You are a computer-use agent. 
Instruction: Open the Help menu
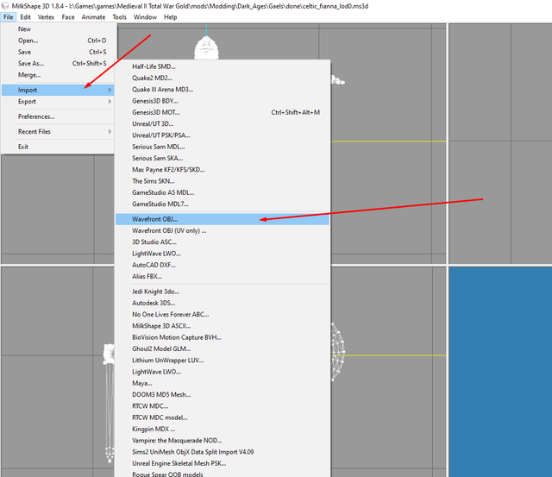[x=171, y=17]
